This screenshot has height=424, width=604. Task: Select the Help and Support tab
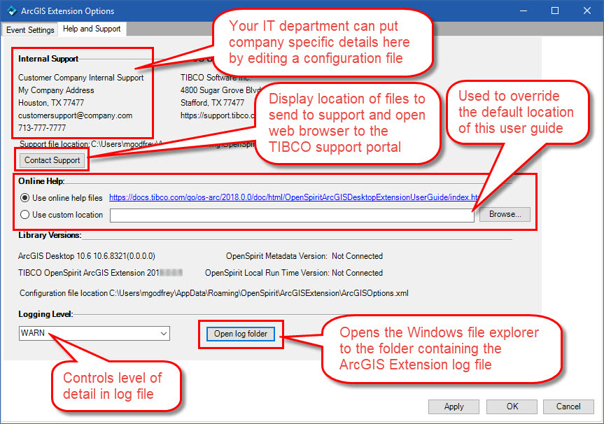(x=92, y=29)
